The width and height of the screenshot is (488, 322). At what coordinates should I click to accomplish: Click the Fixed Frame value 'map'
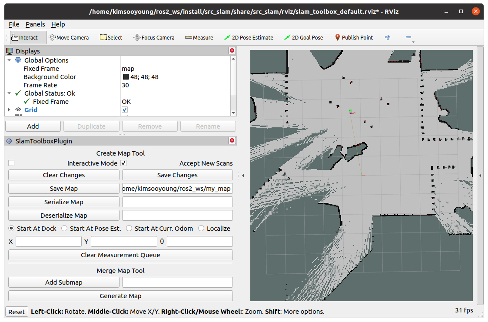pos(128,69)
